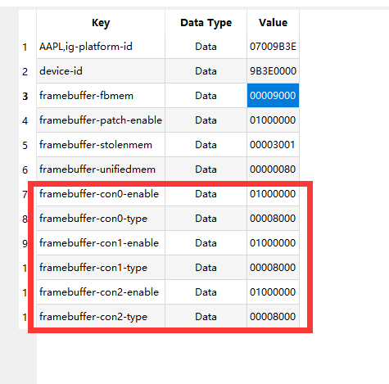The width and height of the screenshot is (389, 384).
Task: Click the device-id key cell
Action: point(101,71)
